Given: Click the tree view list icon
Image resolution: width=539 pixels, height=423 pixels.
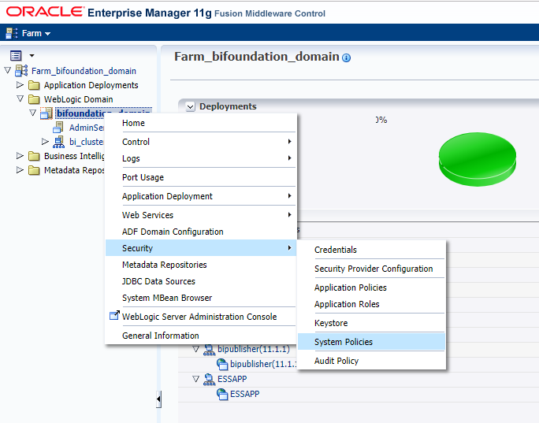Looking at the screenshot, I should [x=16, y=55].
